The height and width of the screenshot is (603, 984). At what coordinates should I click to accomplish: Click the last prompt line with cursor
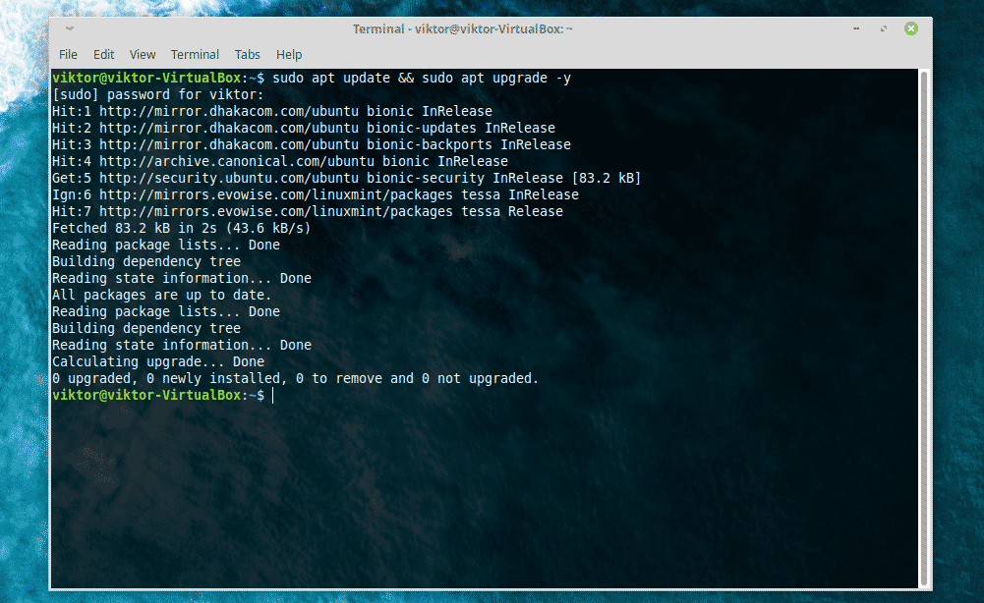coord(163,395)
